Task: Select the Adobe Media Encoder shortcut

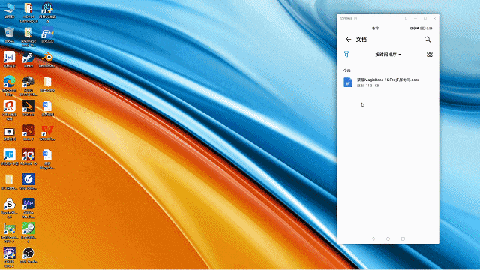Action: click(28, 208)
